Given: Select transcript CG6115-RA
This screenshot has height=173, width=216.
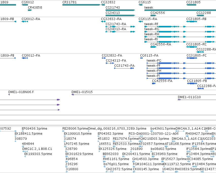Looking at the screenshot, I should point(141,22).
